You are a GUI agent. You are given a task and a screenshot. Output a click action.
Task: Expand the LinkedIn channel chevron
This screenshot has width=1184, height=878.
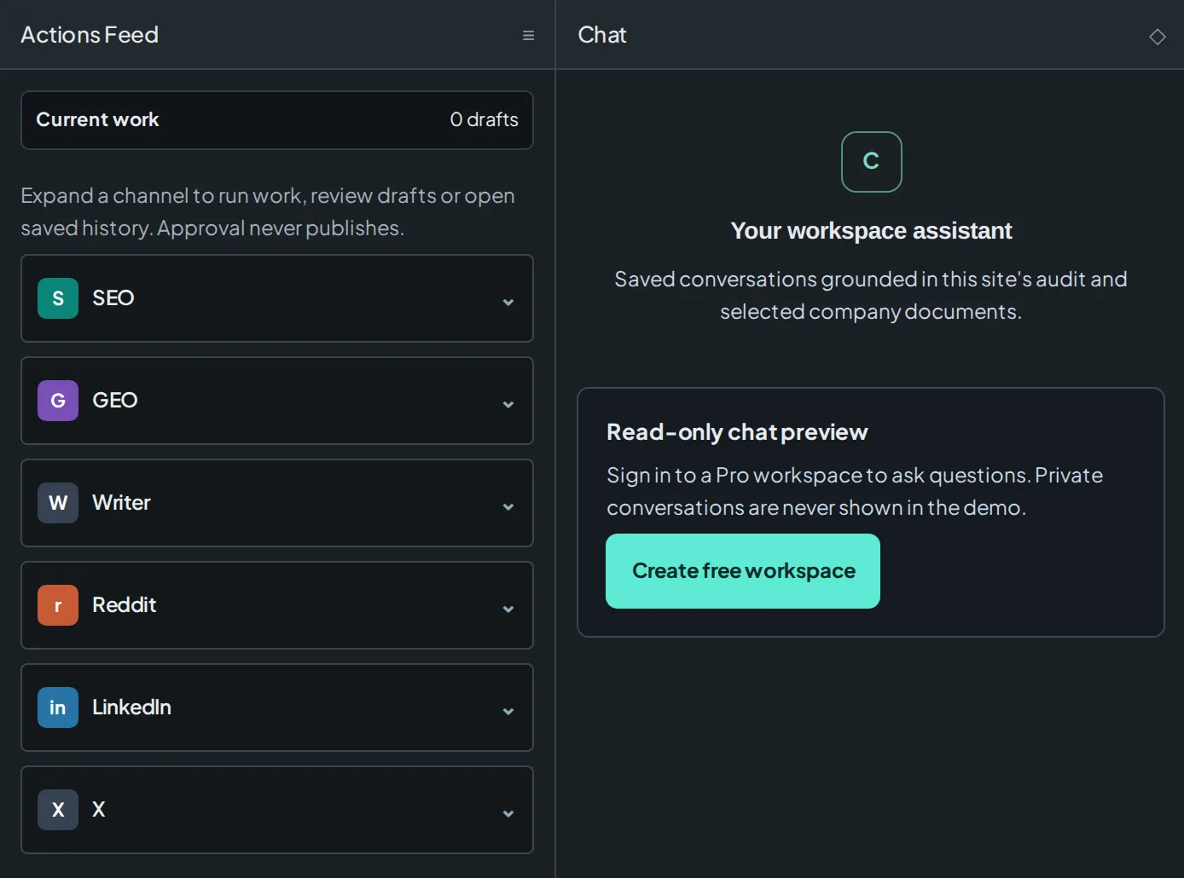click(508, 711)
